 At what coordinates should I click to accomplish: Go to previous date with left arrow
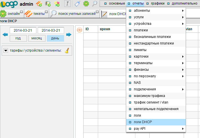point(5,34)
